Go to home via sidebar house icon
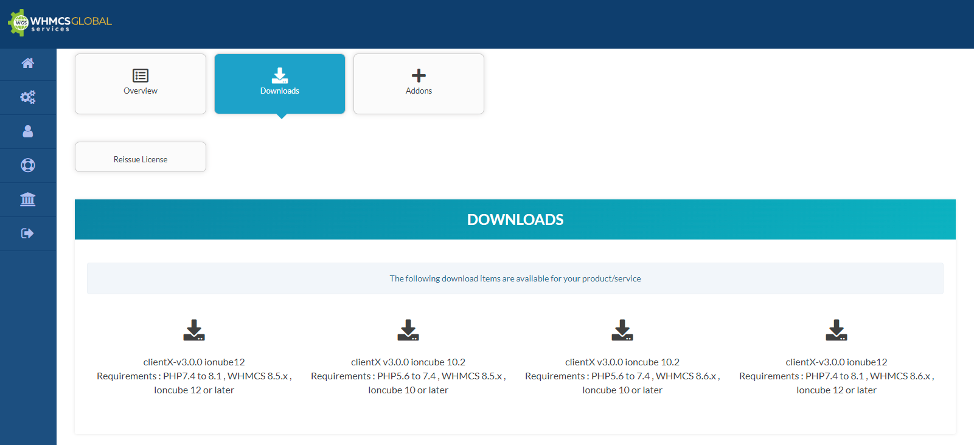The height and width of the screenshot is (445, 974). pyautogui.click(x=28, y=63)
